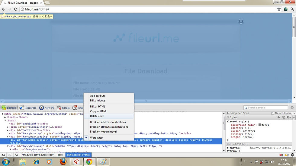Collapse the fancybox-wrap div node
Screen dimensions: 296x166
point(8,146)
